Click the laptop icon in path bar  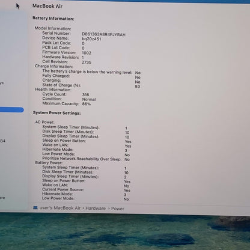coord(35,208)
